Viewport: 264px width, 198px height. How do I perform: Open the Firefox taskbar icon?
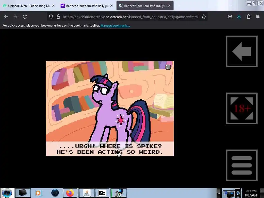[x=70, y=193]
